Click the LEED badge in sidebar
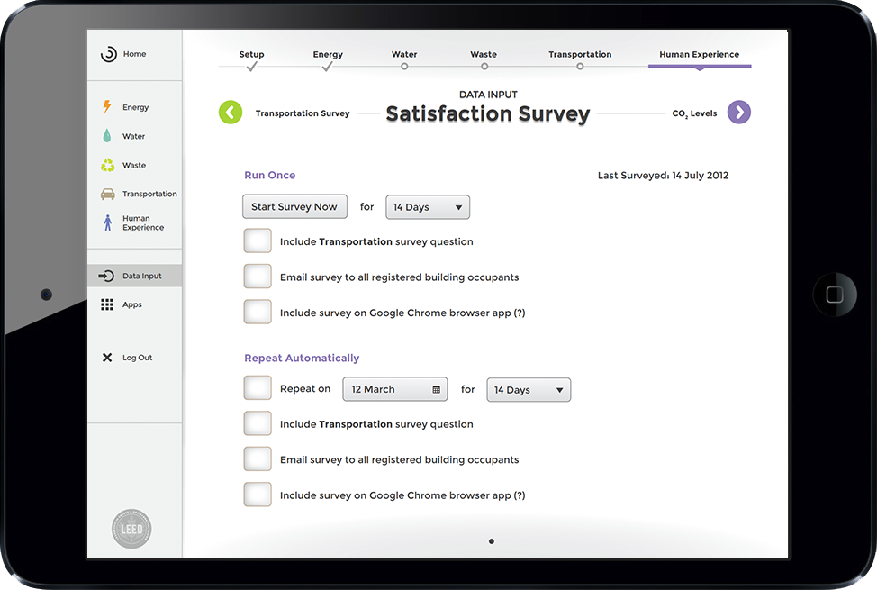 click(x=131, y=529)
